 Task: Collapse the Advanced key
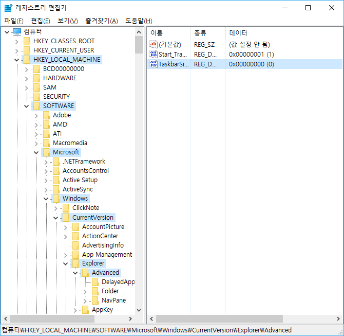tap(75, 273)
